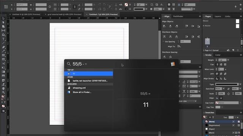Click the A-Master page thumbnail
This screenshot has height=136, width=243.
pos(237,26)
